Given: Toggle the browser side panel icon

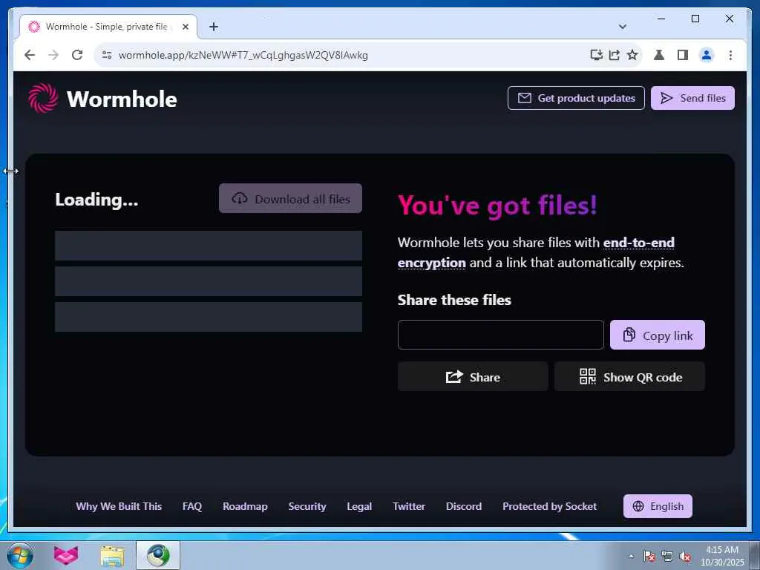Looking at the screenshot, I should [683, 55].
